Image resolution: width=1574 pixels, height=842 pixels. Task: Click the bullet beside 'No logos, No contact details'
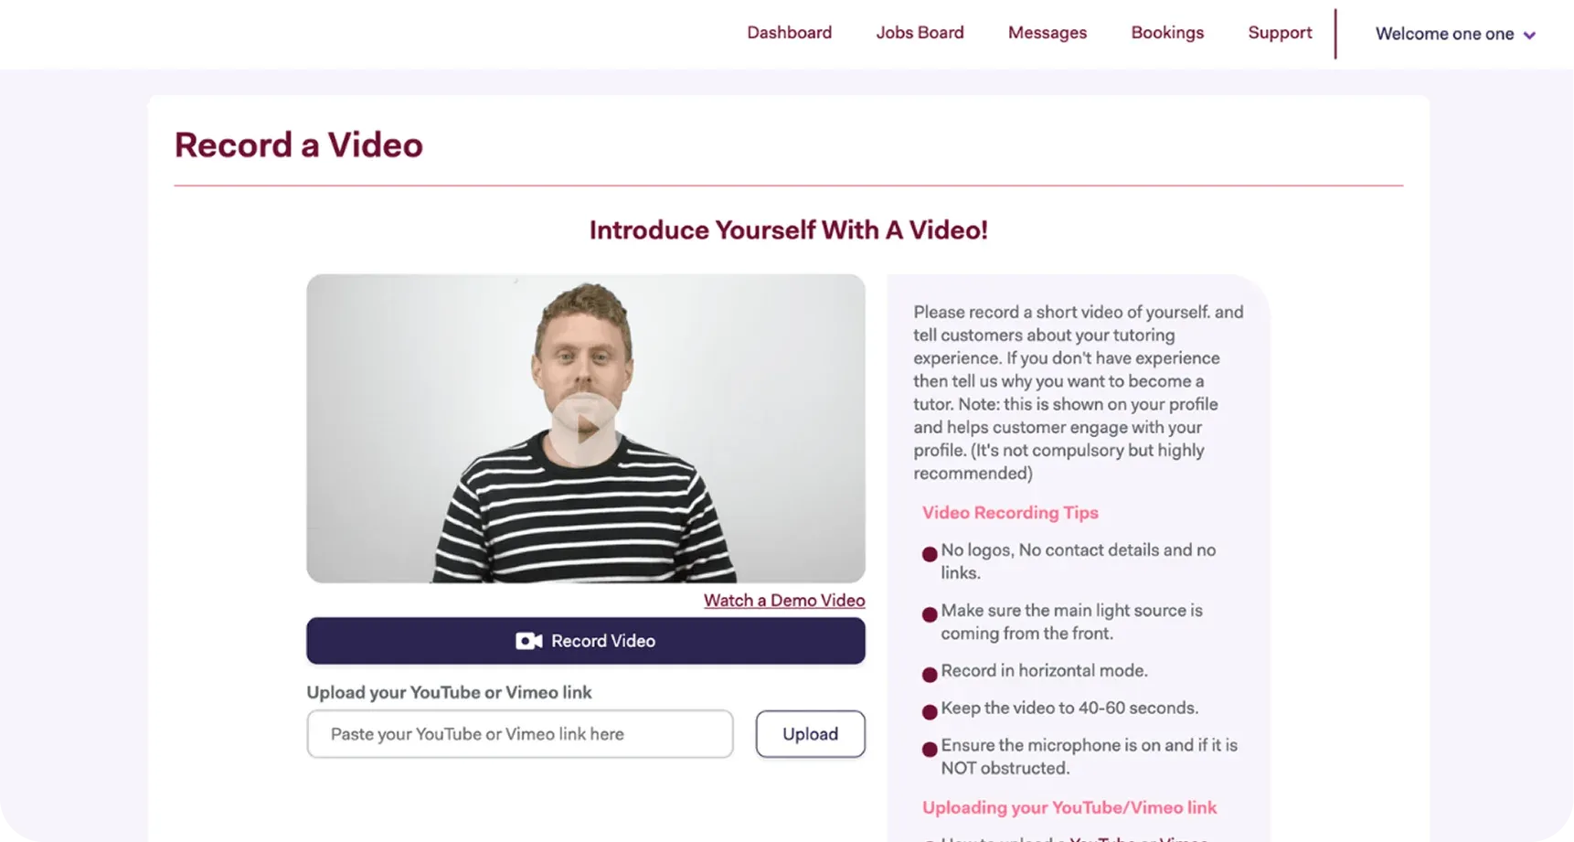930,554
